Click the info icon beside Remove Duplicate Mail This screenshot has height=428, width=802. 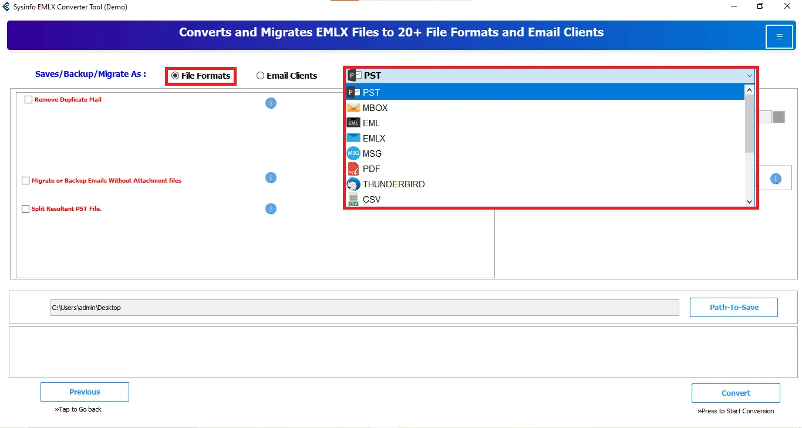tap(271, 103)
